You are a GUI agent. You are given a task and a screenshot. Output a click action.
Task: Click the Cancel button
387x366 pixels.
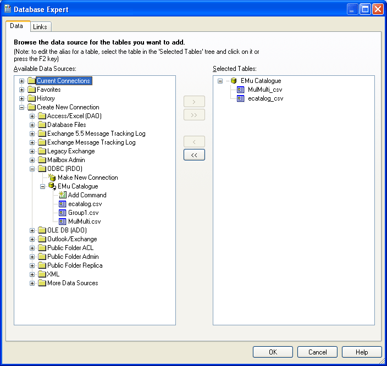(317, 352)
